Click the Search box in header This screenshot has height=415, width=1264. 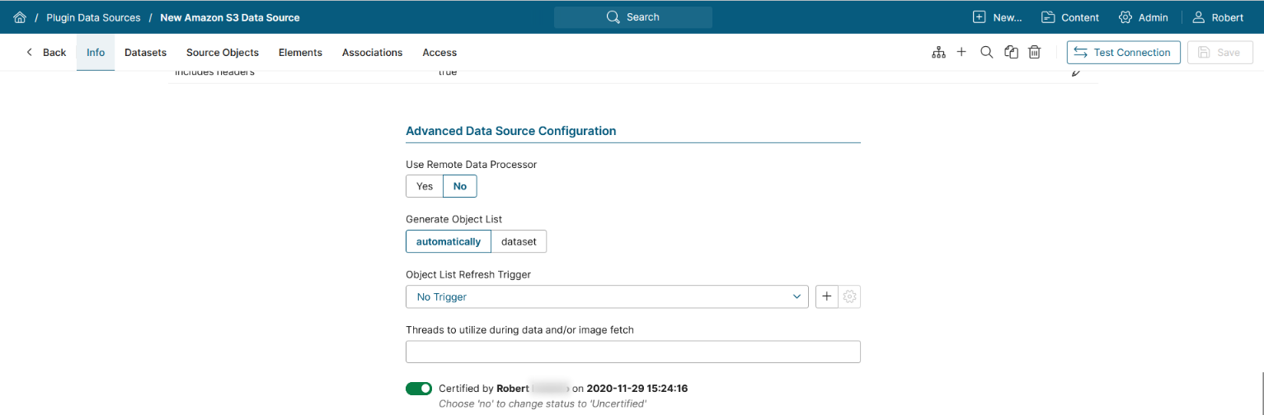pos(632,17)
